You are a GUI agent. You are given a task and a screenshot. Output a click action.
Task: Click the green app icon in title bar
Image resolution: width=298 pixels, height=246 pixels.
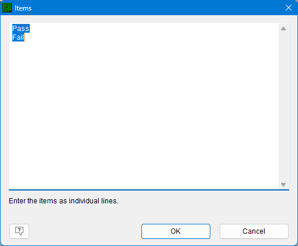pyautogui.click(x=7, y=8)
